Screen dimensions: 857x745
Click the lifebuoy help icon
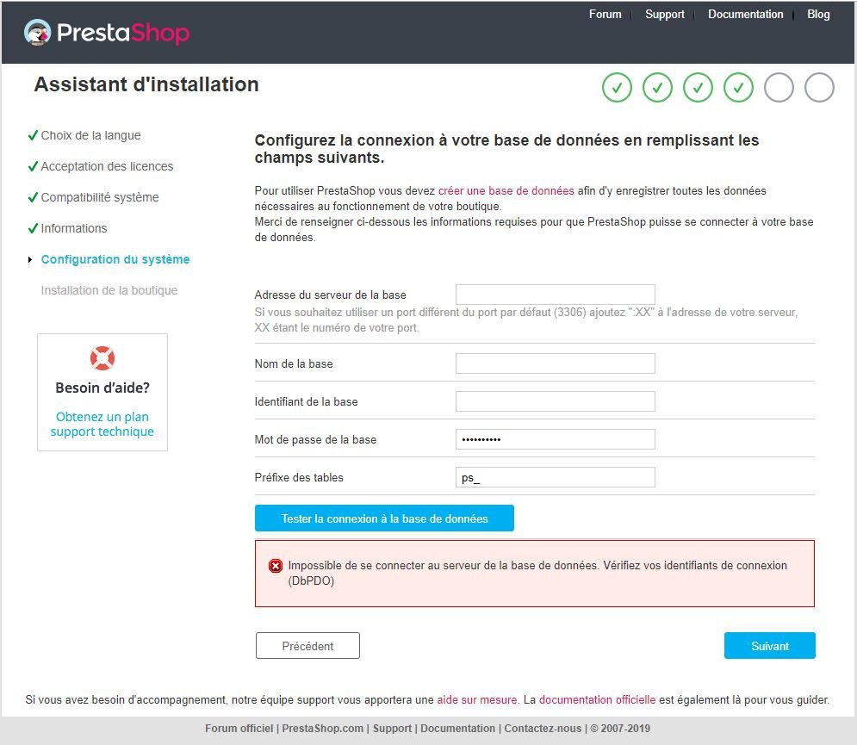[x=102, y=357]
